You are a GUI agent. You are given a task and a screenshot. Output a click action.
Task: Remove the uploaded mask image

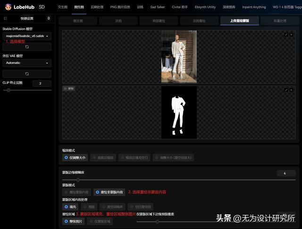pyautogui.click(x=291, y=90)
